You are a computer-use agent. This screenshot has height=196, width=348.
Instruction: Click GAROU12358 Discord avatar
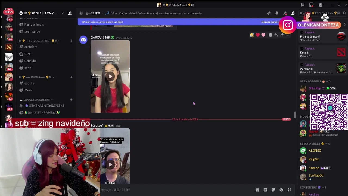click(x=83, y=40)
